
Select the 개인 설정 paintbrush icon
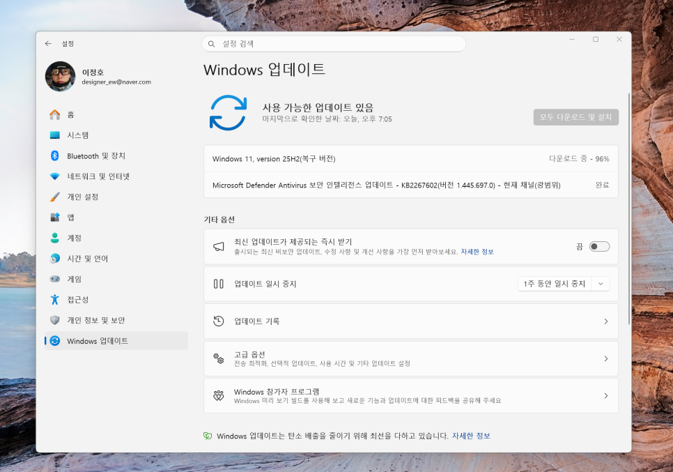point(55,197)
